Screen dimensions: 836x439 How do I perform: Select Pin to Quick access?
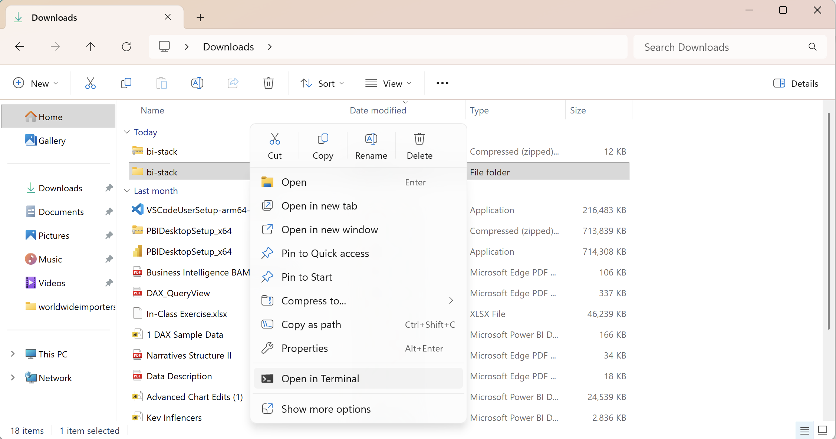point(358,253)
